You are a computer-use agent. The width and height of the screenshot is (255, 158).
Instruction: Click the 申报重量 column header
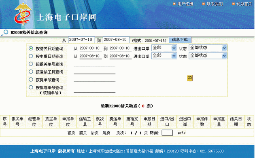coord(219,122)
